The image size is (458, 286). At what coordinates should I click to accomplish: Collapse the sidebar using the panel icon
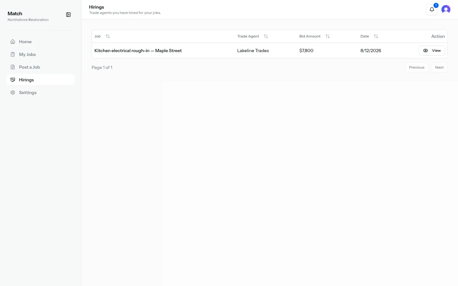coord(68,15)
